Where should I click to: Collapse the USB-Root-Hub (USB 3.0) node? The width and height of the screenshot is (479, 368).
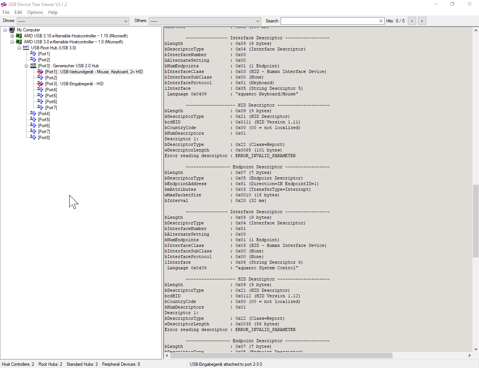[x=19, y=48]
